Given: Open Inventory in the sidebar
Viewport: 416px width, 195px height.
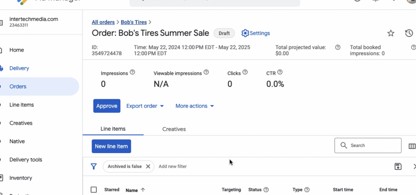Looking at the screenshot, I should click(21, 178).
